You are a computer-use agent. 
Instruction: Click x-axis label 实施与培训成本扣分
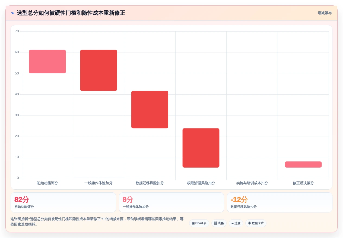pos(252,183)
